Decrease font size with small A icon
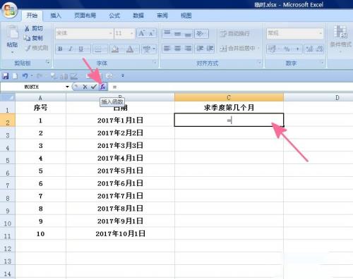353x279 pixels. pos(151,33)
